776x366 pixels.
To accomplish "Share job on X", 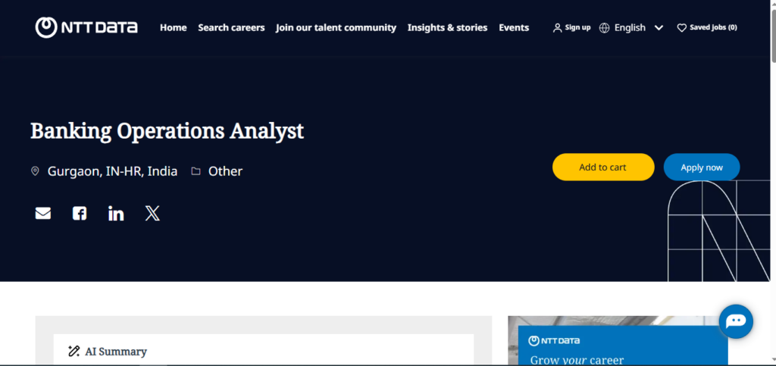I will pos(152,213).
